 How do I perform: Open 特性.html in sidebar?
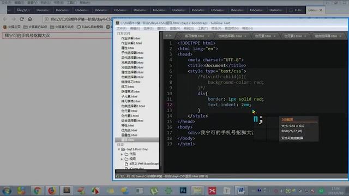coord(128,126)
